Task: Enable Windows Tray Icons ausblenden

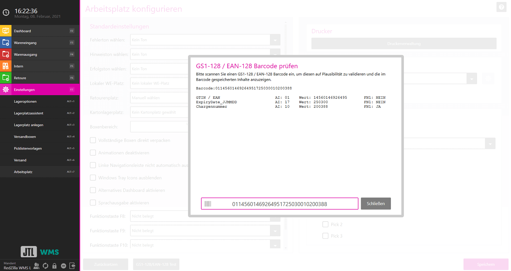Action: (93, 178)
